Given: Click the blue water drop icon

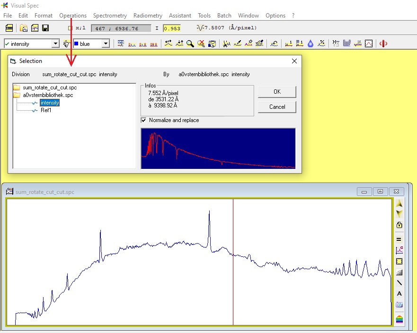Looking at the screenshot, I should click(x=311, y=44).
